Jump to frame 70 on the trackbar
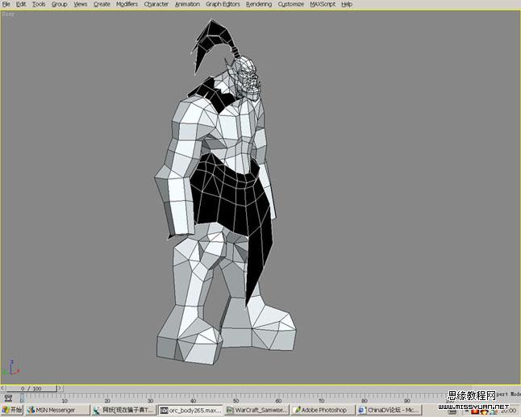 coord(321,400)
